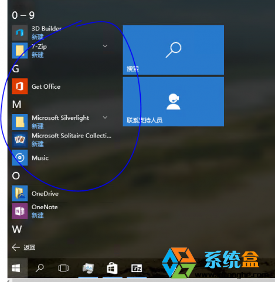The height and width of the screenshot is (282, 275).
Task: Select the 3D Builder text label
Action: [x=47, y=29]
